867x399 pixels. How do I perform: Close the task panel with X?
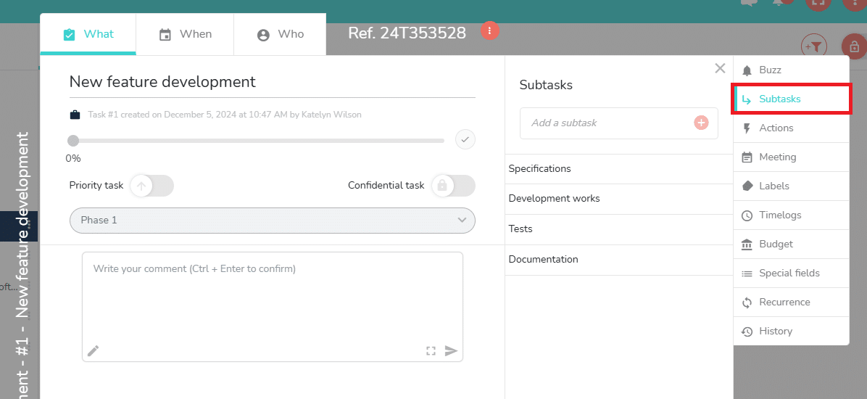tap(720, 68)
